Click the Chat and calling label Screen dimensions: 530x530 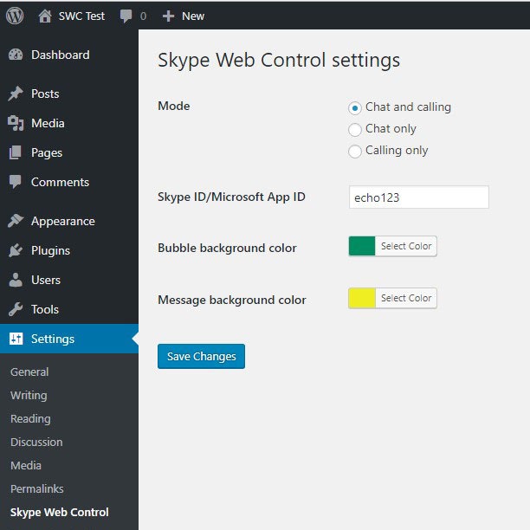point(408,107)
